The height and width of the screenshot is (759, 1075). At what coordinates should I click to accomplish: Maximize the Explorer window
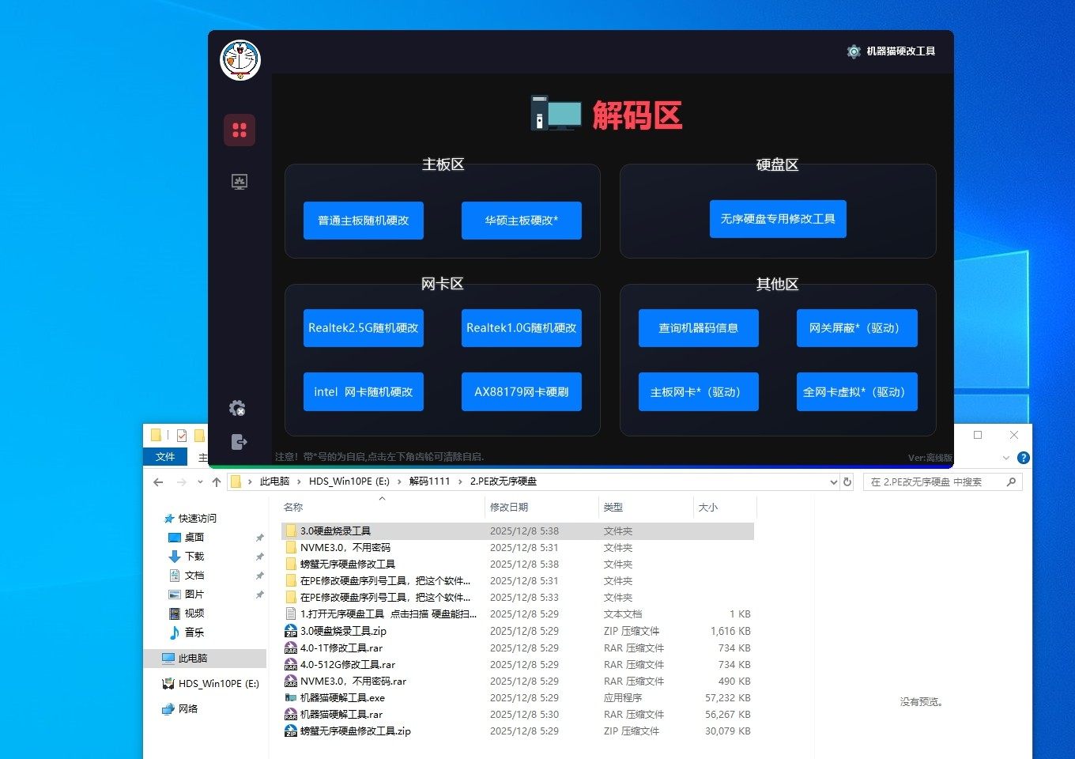978,435
